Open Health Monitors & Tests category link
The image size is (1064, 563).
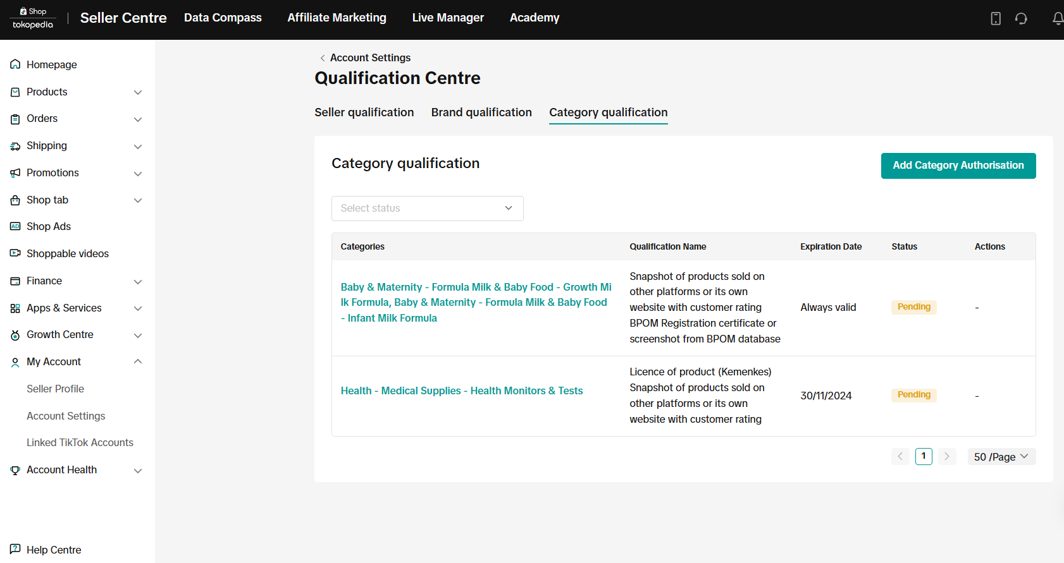461,391
